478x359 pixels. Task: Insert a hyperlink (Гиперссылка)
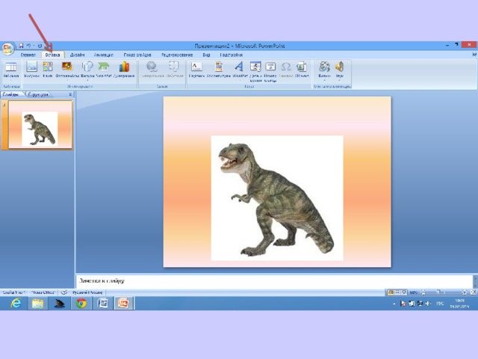(152, 70)
